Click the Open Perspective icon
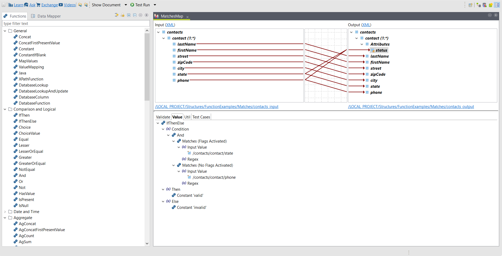The height and width of the screenshot is (256, 502). click(x=470, y=5)
